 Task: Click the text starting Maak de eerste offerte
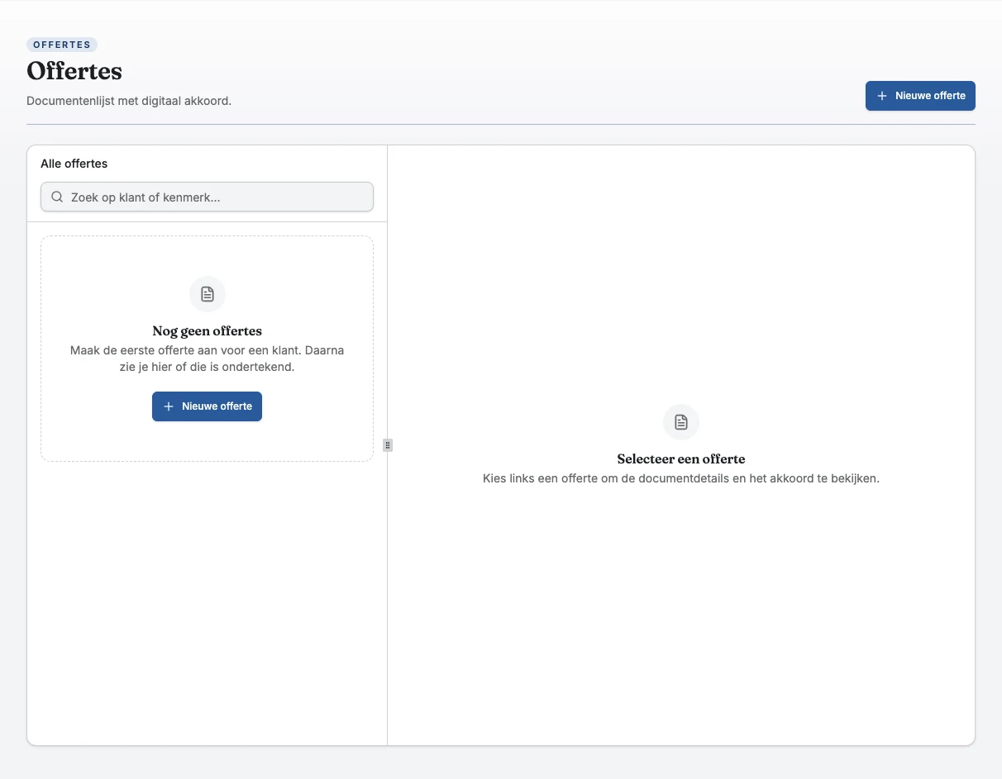(x=208, y=359)
